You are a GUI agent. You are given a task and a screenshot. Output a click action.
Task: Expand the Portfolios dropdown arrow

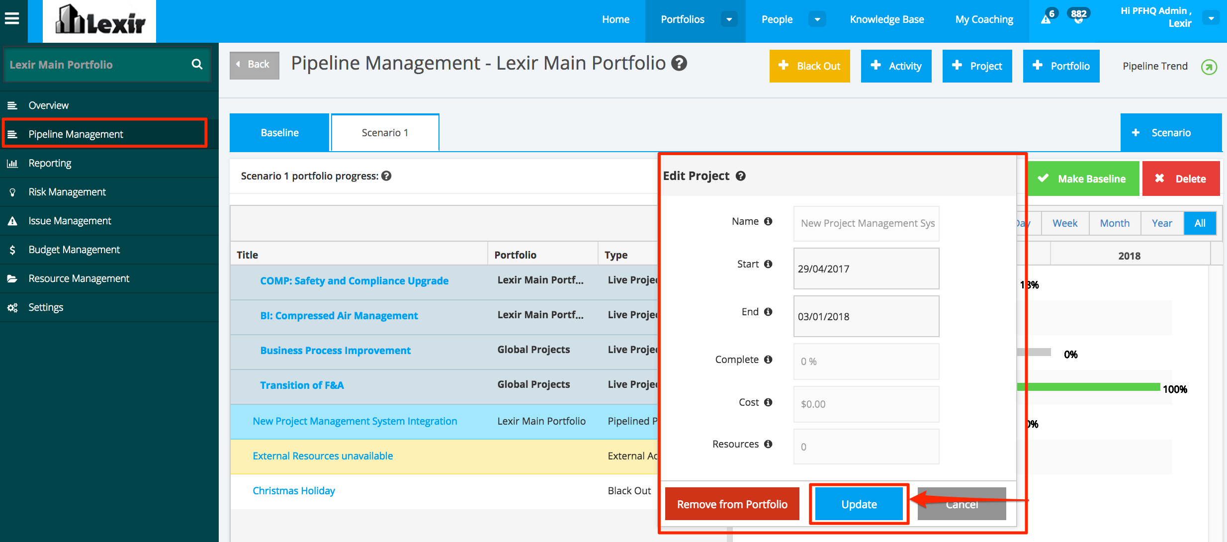pos(729,19)
